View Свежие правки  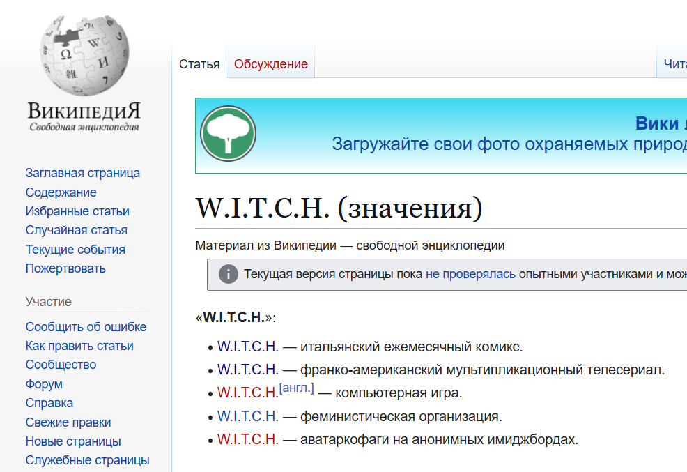click(x=68, y=422)
